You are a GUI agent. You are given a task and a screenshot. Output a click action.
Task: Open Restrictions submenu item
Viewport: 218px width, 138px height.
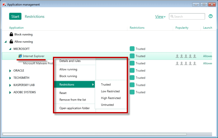click(75, 84)
